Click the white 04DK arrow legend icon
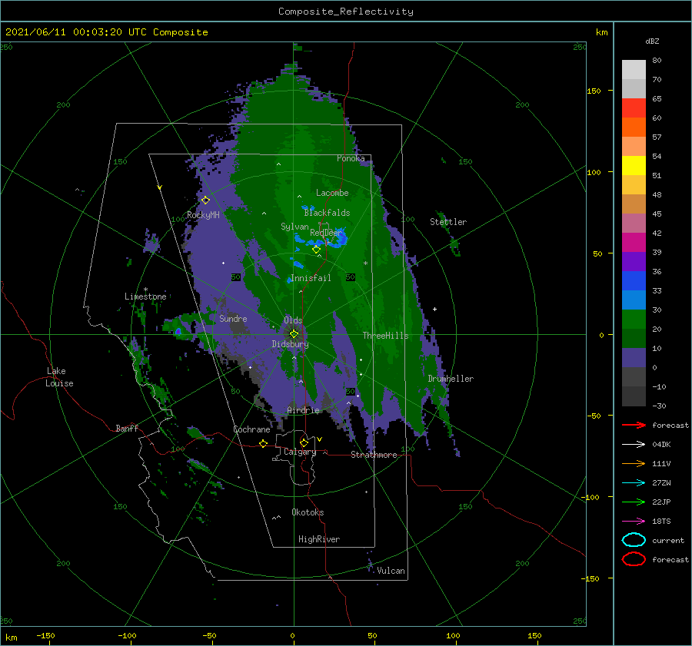The width and height of the screenshot is (692, 646). tap(634, 444)
